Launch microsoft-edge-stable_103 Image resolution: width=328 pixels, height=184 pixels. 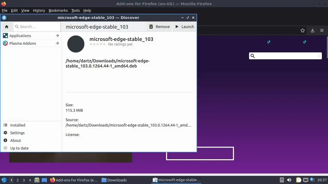[184, 27]
